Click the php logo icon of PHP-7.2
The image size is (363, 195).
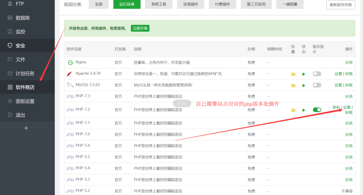(x=70, y=110)
